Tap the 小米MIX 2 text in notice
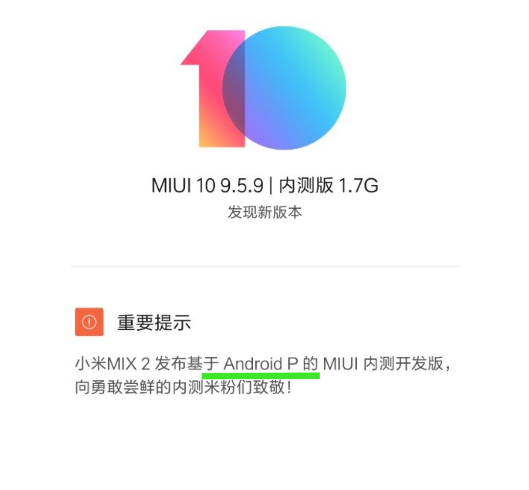The image size is (529, 490). 112,364
